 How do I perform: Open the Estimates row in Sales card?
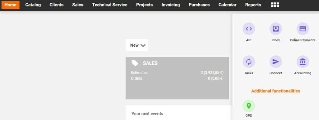pos(177,73)
